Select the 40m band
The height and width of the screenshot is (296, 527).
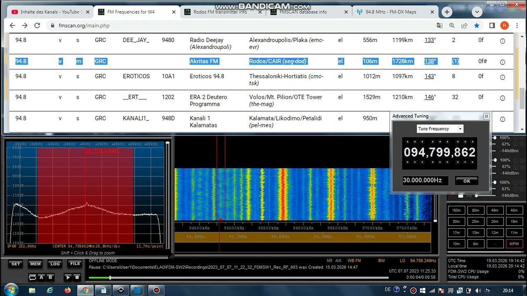tap(514, 210)
